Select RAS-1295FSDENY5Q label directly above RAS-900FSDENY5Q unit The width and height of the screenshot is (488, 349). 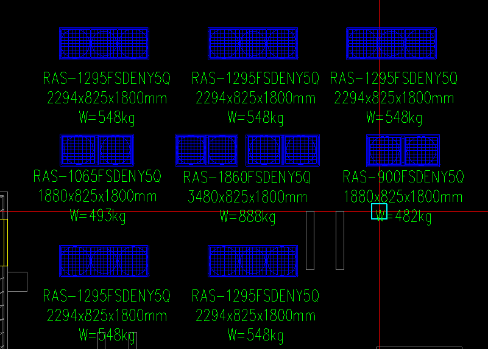coord(394,78)
